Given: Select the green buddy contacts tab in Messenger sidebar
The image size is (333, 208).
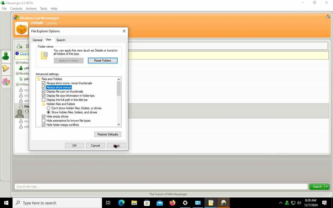Looking at the screenshot, I should click(6, 56).
